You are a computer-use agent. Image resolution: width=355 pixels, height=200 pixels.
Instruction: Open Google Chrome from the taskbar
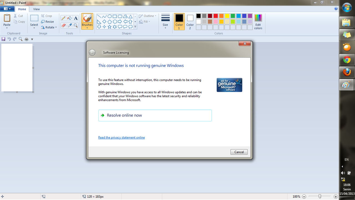click(347, 60)
